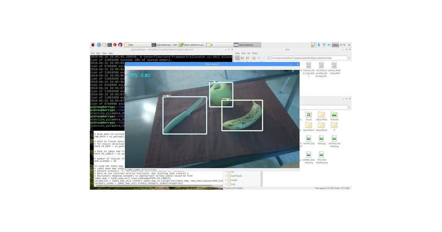Click the banana detection box in video
Image resolution: width=442 pixels, height=232 pixels.
[x=242, y=115]
